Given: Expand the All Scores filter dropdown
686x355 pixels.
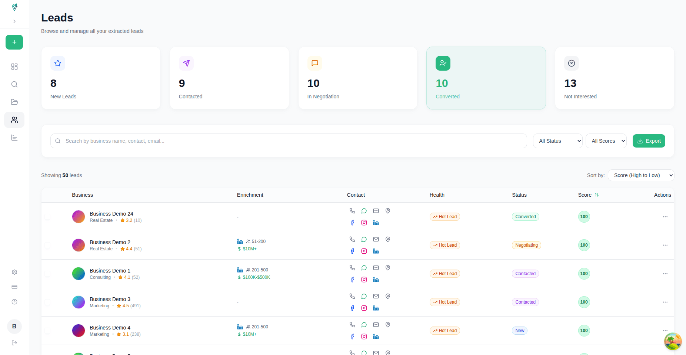Looking at the screenshot, I should (606, 141).
